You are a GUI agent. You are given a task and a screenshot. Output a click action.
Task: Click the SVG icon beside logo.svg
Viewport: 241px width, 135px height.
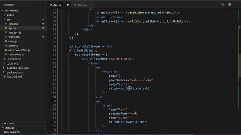coord(6,46)
